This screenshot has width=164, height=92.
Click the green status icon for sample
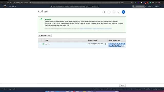[x=43, y=44]
